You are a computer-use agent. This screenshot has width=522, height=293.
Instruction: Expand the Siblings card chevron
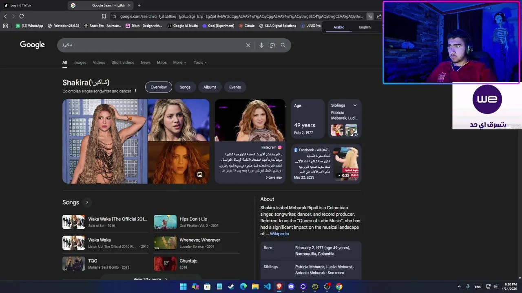[355, 105]
